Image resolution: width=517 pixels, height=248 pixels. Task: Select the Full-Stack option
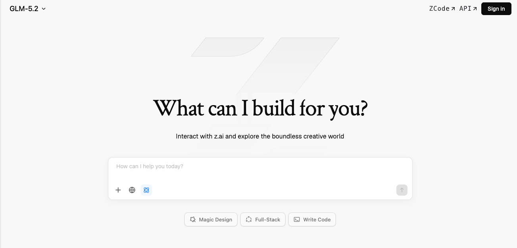pos(263,219)
